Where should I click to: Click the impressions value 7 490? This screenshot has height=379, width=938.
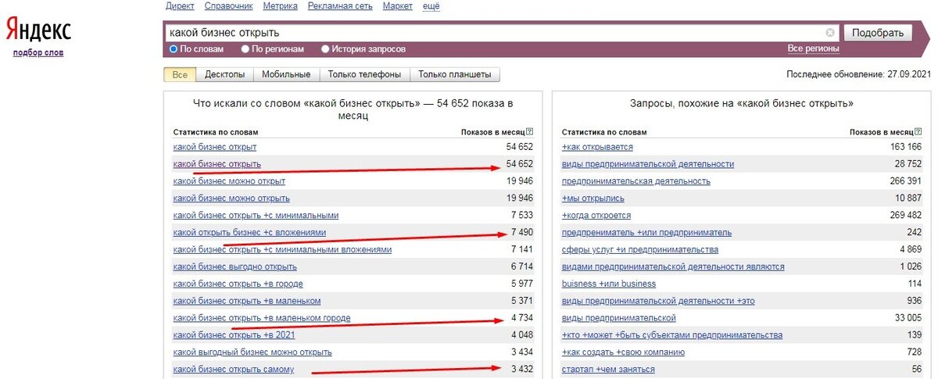[522, 233]
